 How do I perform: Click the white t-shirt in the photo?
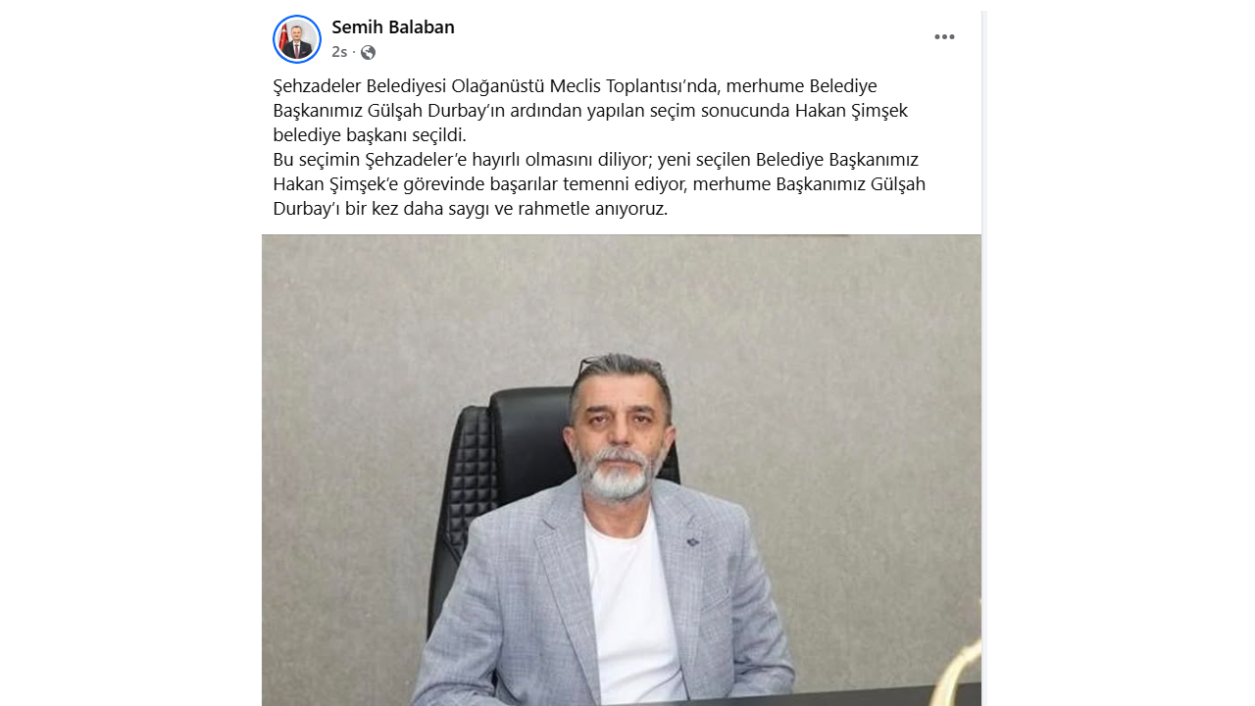point(634,608)
